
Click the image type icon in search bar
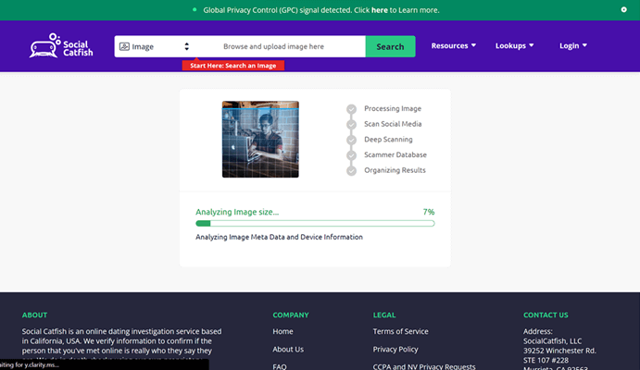[124, 46]
